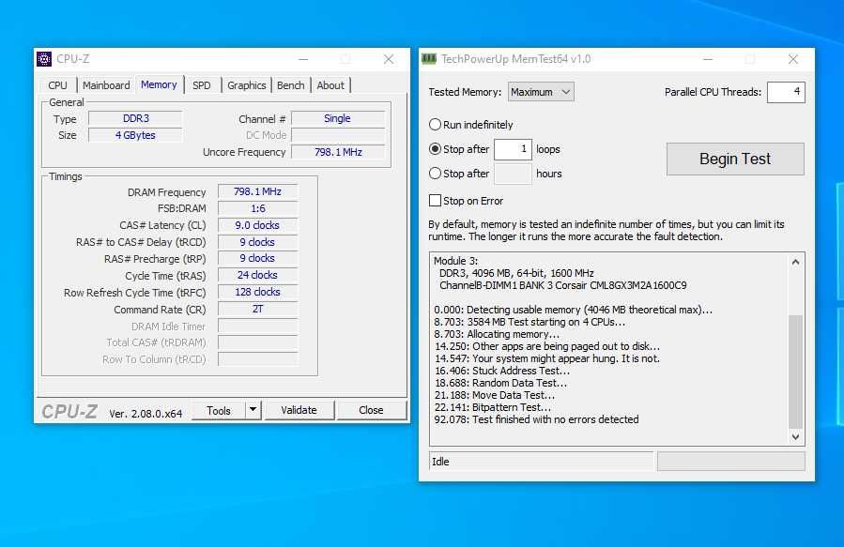This screenshot has width=844, height=547.
Task: Click the log scrollbar down arrow
Action: point(795,436)
